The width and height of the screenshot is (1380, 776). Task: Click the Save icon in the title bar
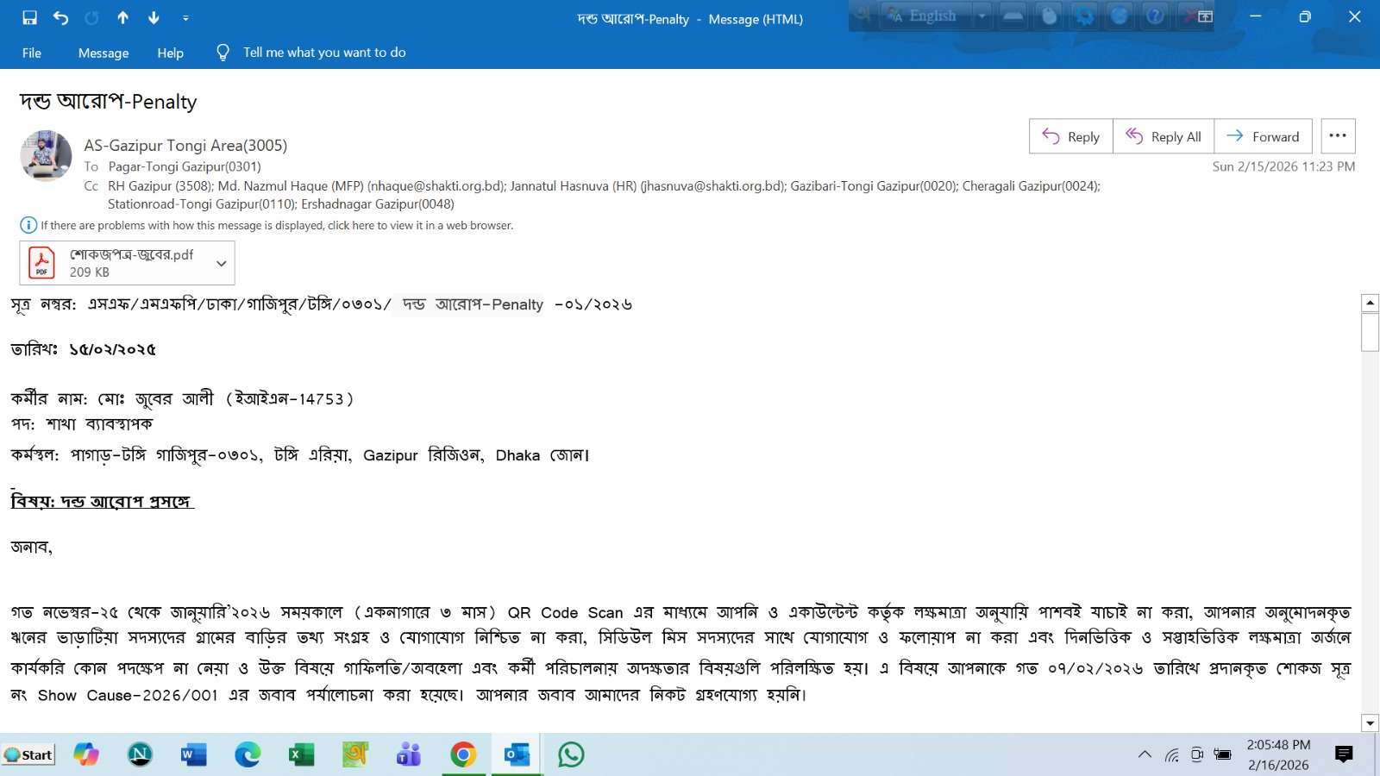(29, 18)
